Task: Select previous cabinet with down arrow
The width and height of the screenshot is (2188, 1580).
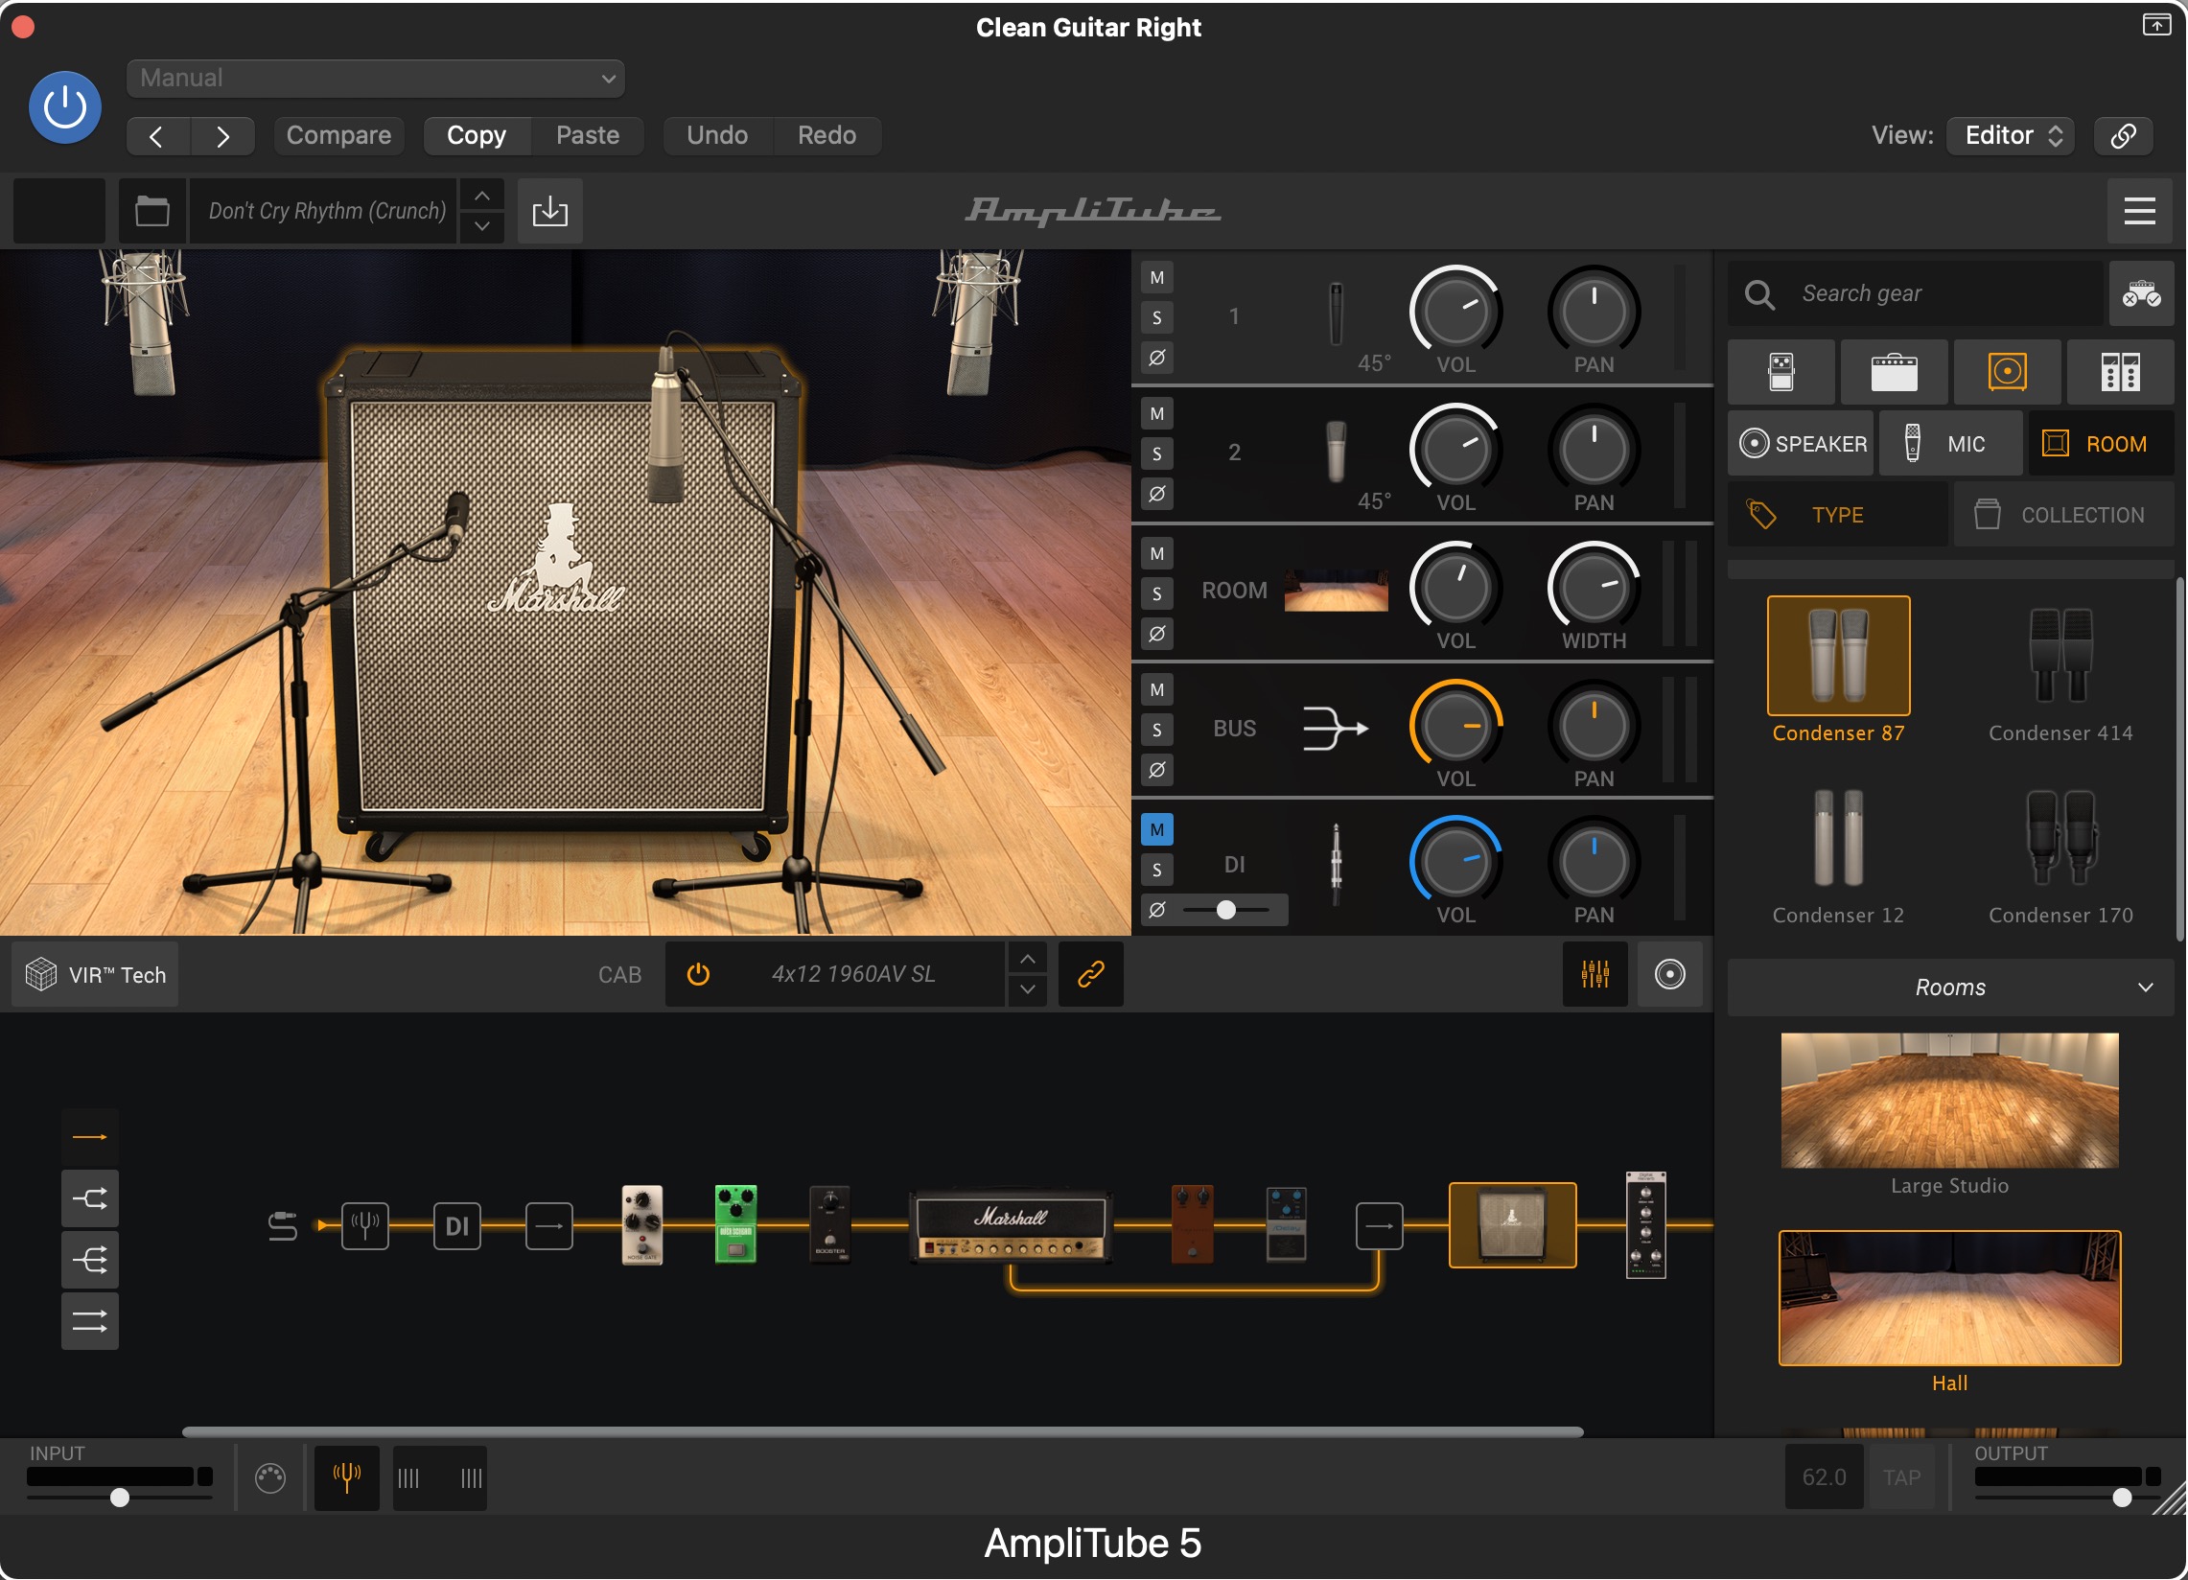Action: [1028, 989]
